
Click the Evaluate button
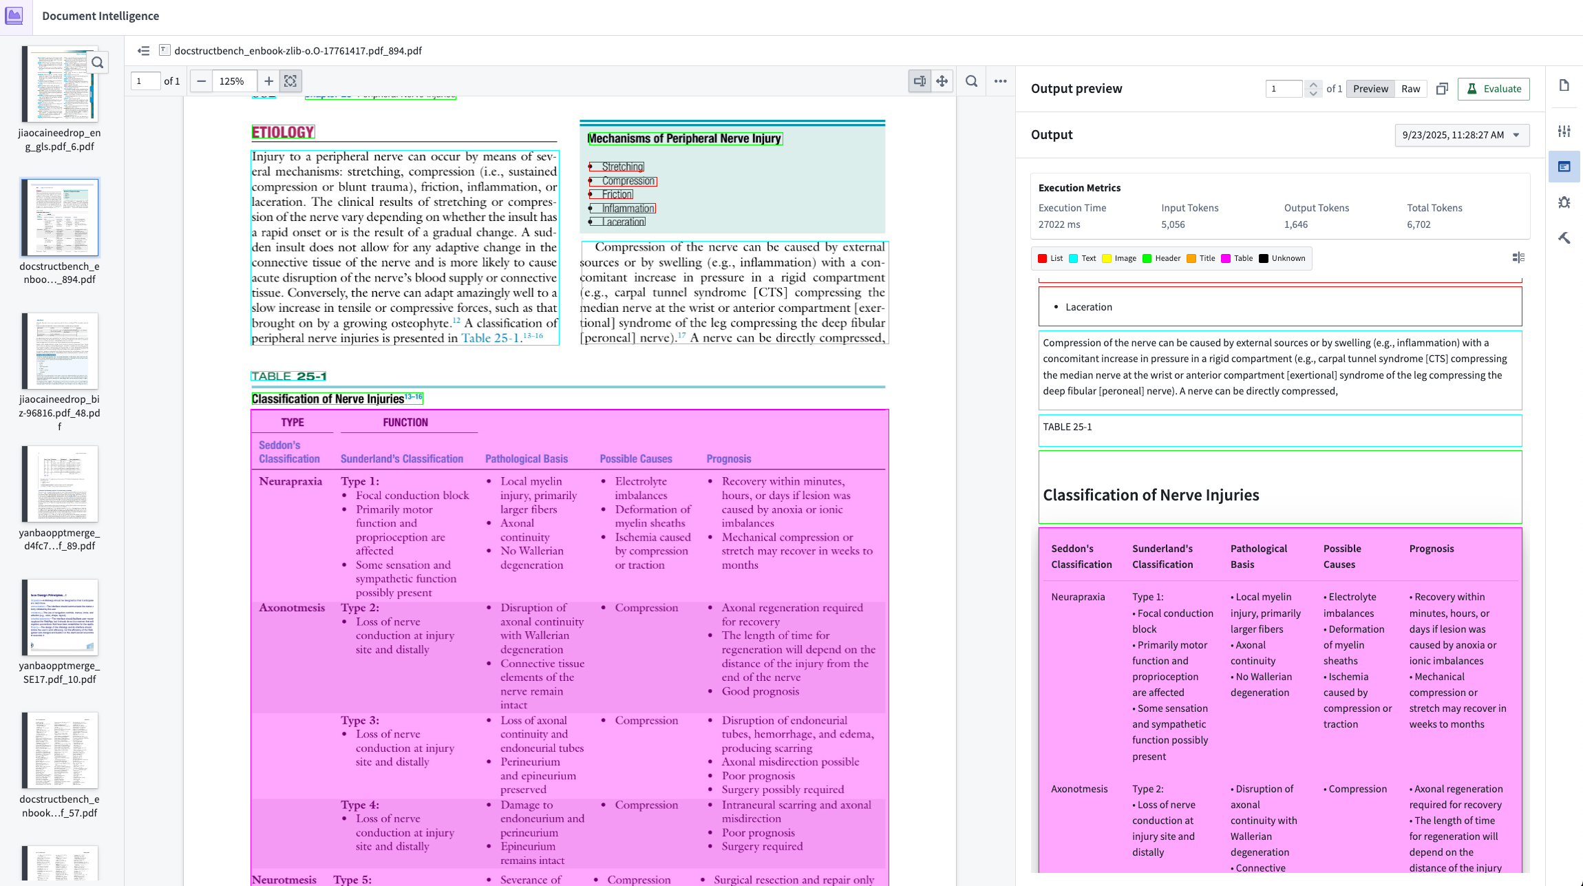click(1494, 89)
